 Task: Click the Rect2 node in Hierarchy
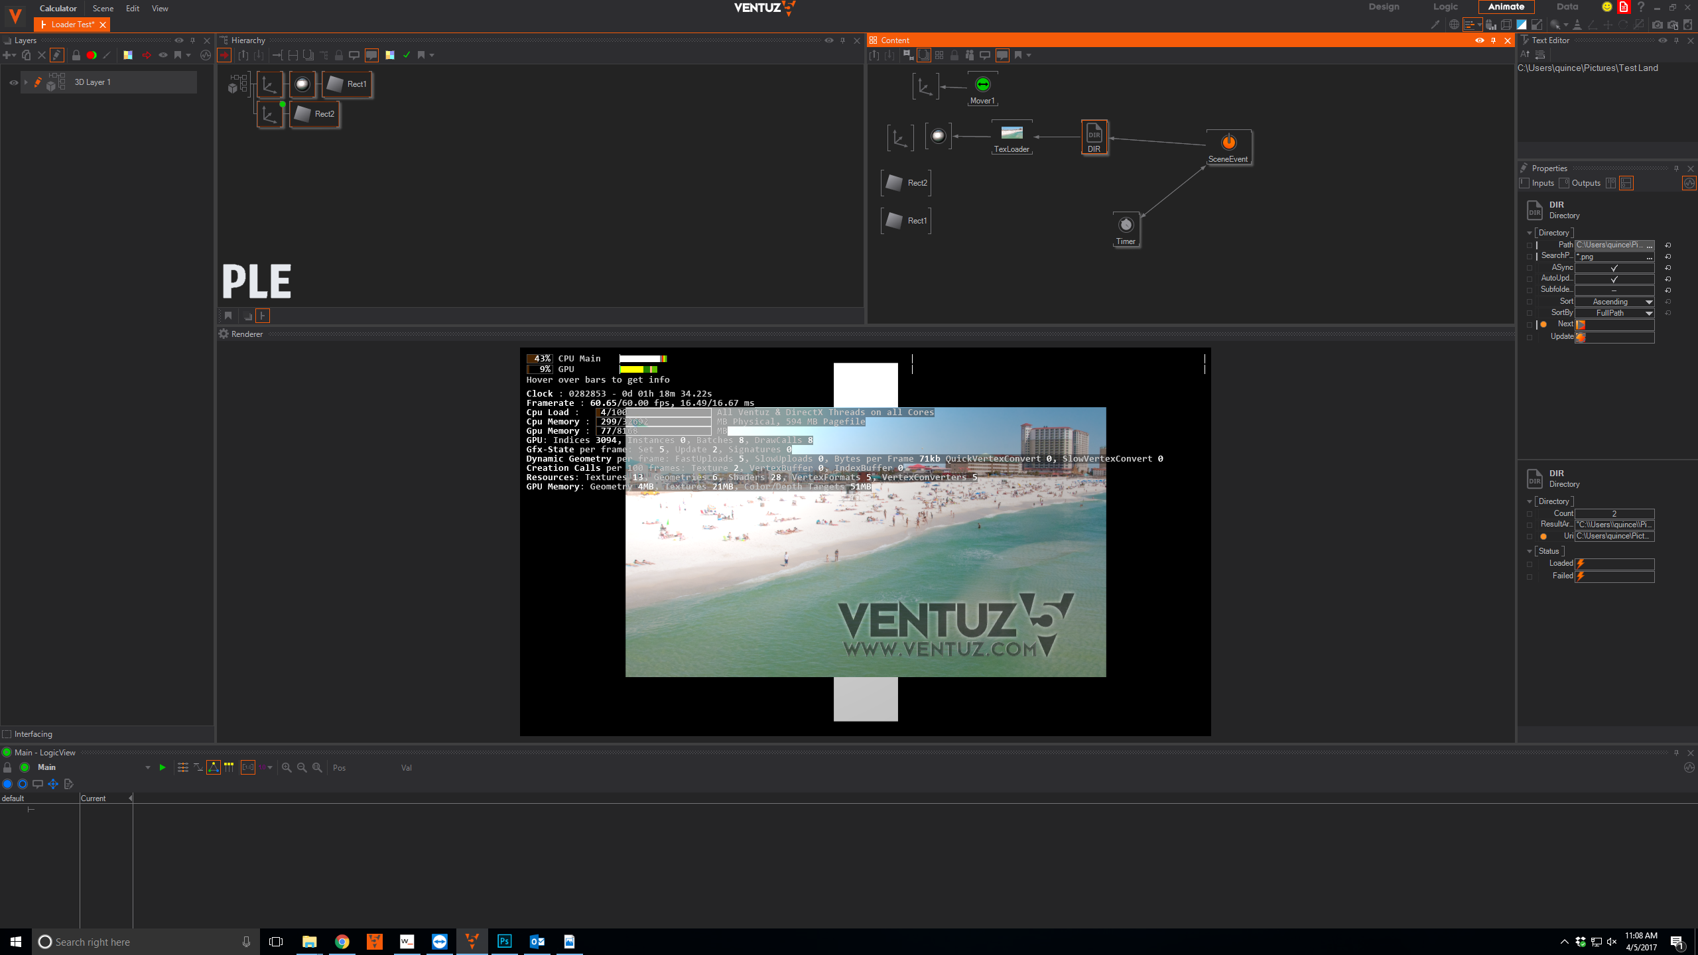coord(314,114)
